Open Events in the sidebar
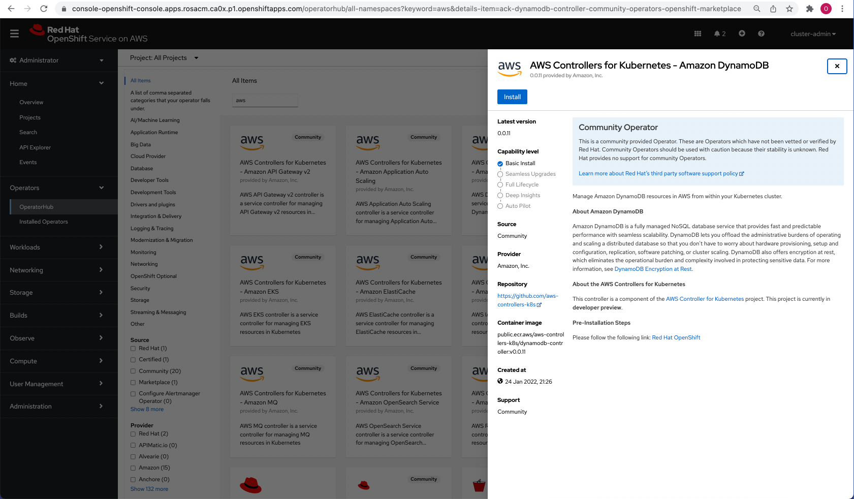The image size is (854, 499). 28,163
